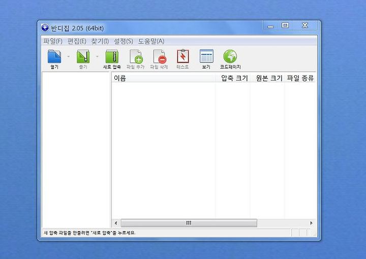The height and width of the screenshot is (259, 366).
Task: Click the 파일 추가 (Add file) icon
Action: tap(136, 56)
